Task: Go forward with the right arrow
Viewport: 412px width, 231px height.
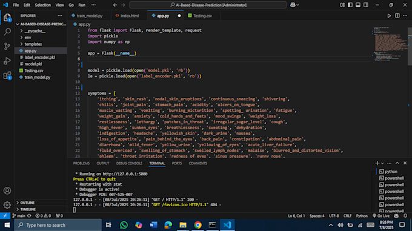Action: click(x=123, y=5)
